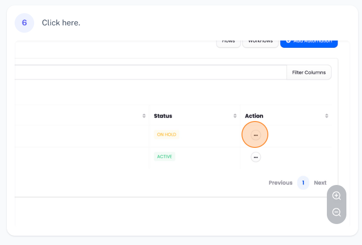
Task: Click the step 6 number badge
Action: click(x=24, y=22)
